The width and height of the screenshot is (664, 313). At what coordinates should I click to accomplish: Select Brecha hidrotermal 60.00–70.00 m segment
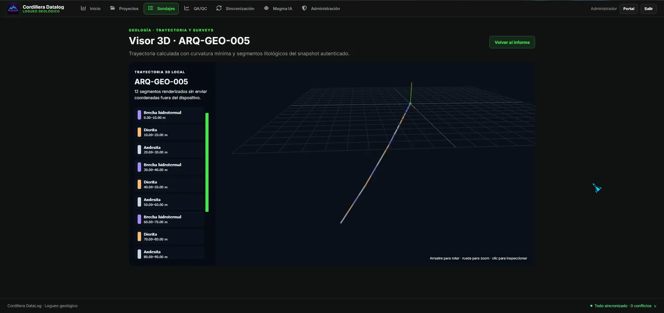(169, 219)
